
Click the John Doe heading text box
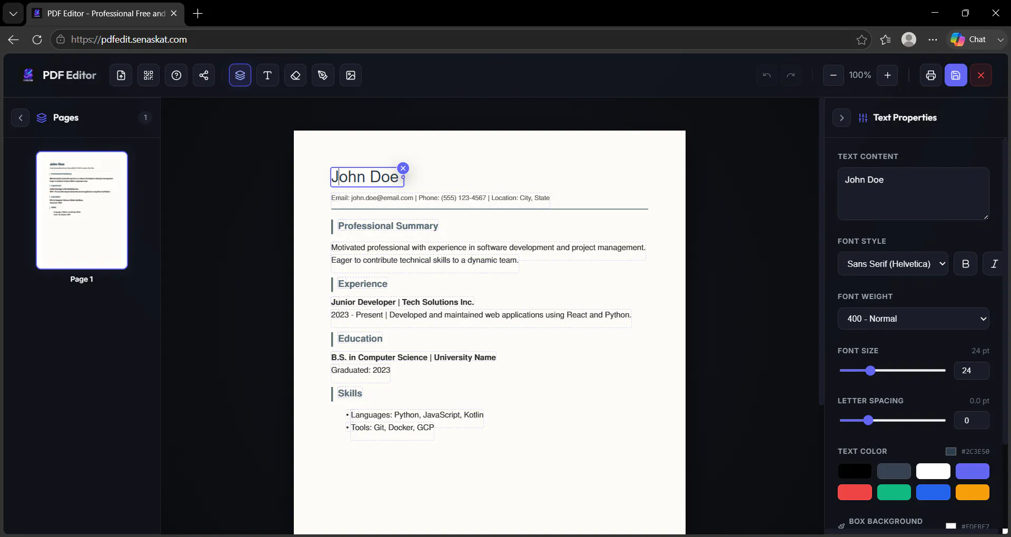pyautogui.click(x=366, y=177)
